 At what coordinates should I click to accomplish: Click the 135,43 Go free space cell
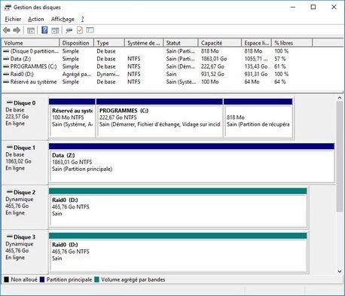click(x=256, y=66)
